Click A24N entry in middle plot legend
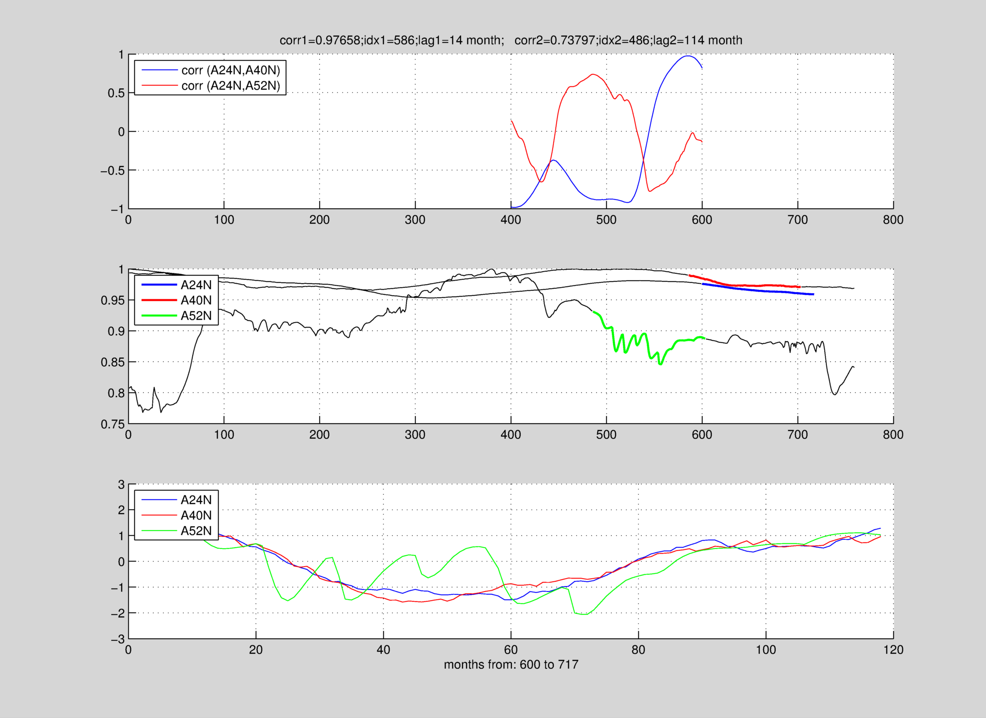 [196, 285]
